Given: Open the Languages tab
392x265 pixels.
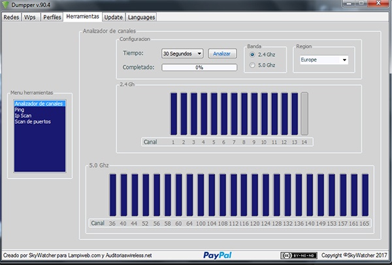Looking at the screenshot, I should click(x=141, y=17).
